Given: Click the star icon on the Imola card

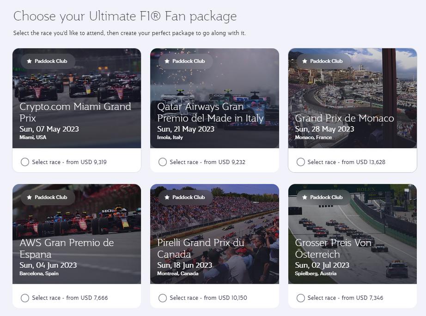Looking at the screenshot, I should pos(167,61).
